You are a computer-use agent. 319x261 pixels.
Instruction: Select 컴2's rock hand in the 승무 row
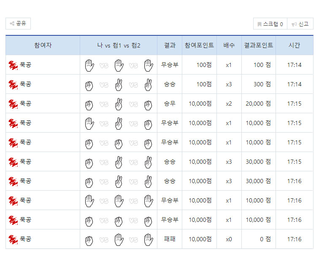tap(148, 104)
